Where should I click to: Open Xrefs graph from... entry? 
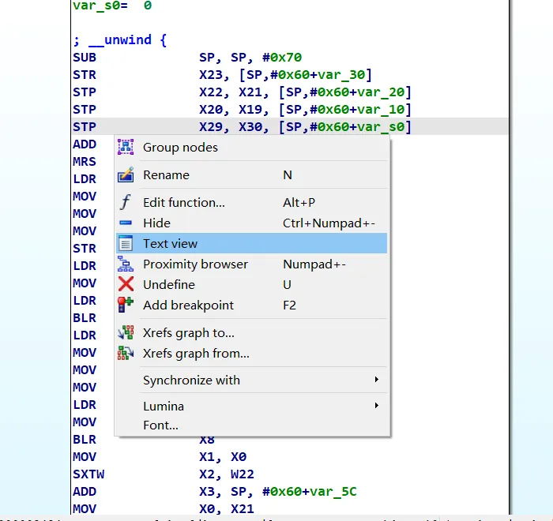(x=252, y=353)
